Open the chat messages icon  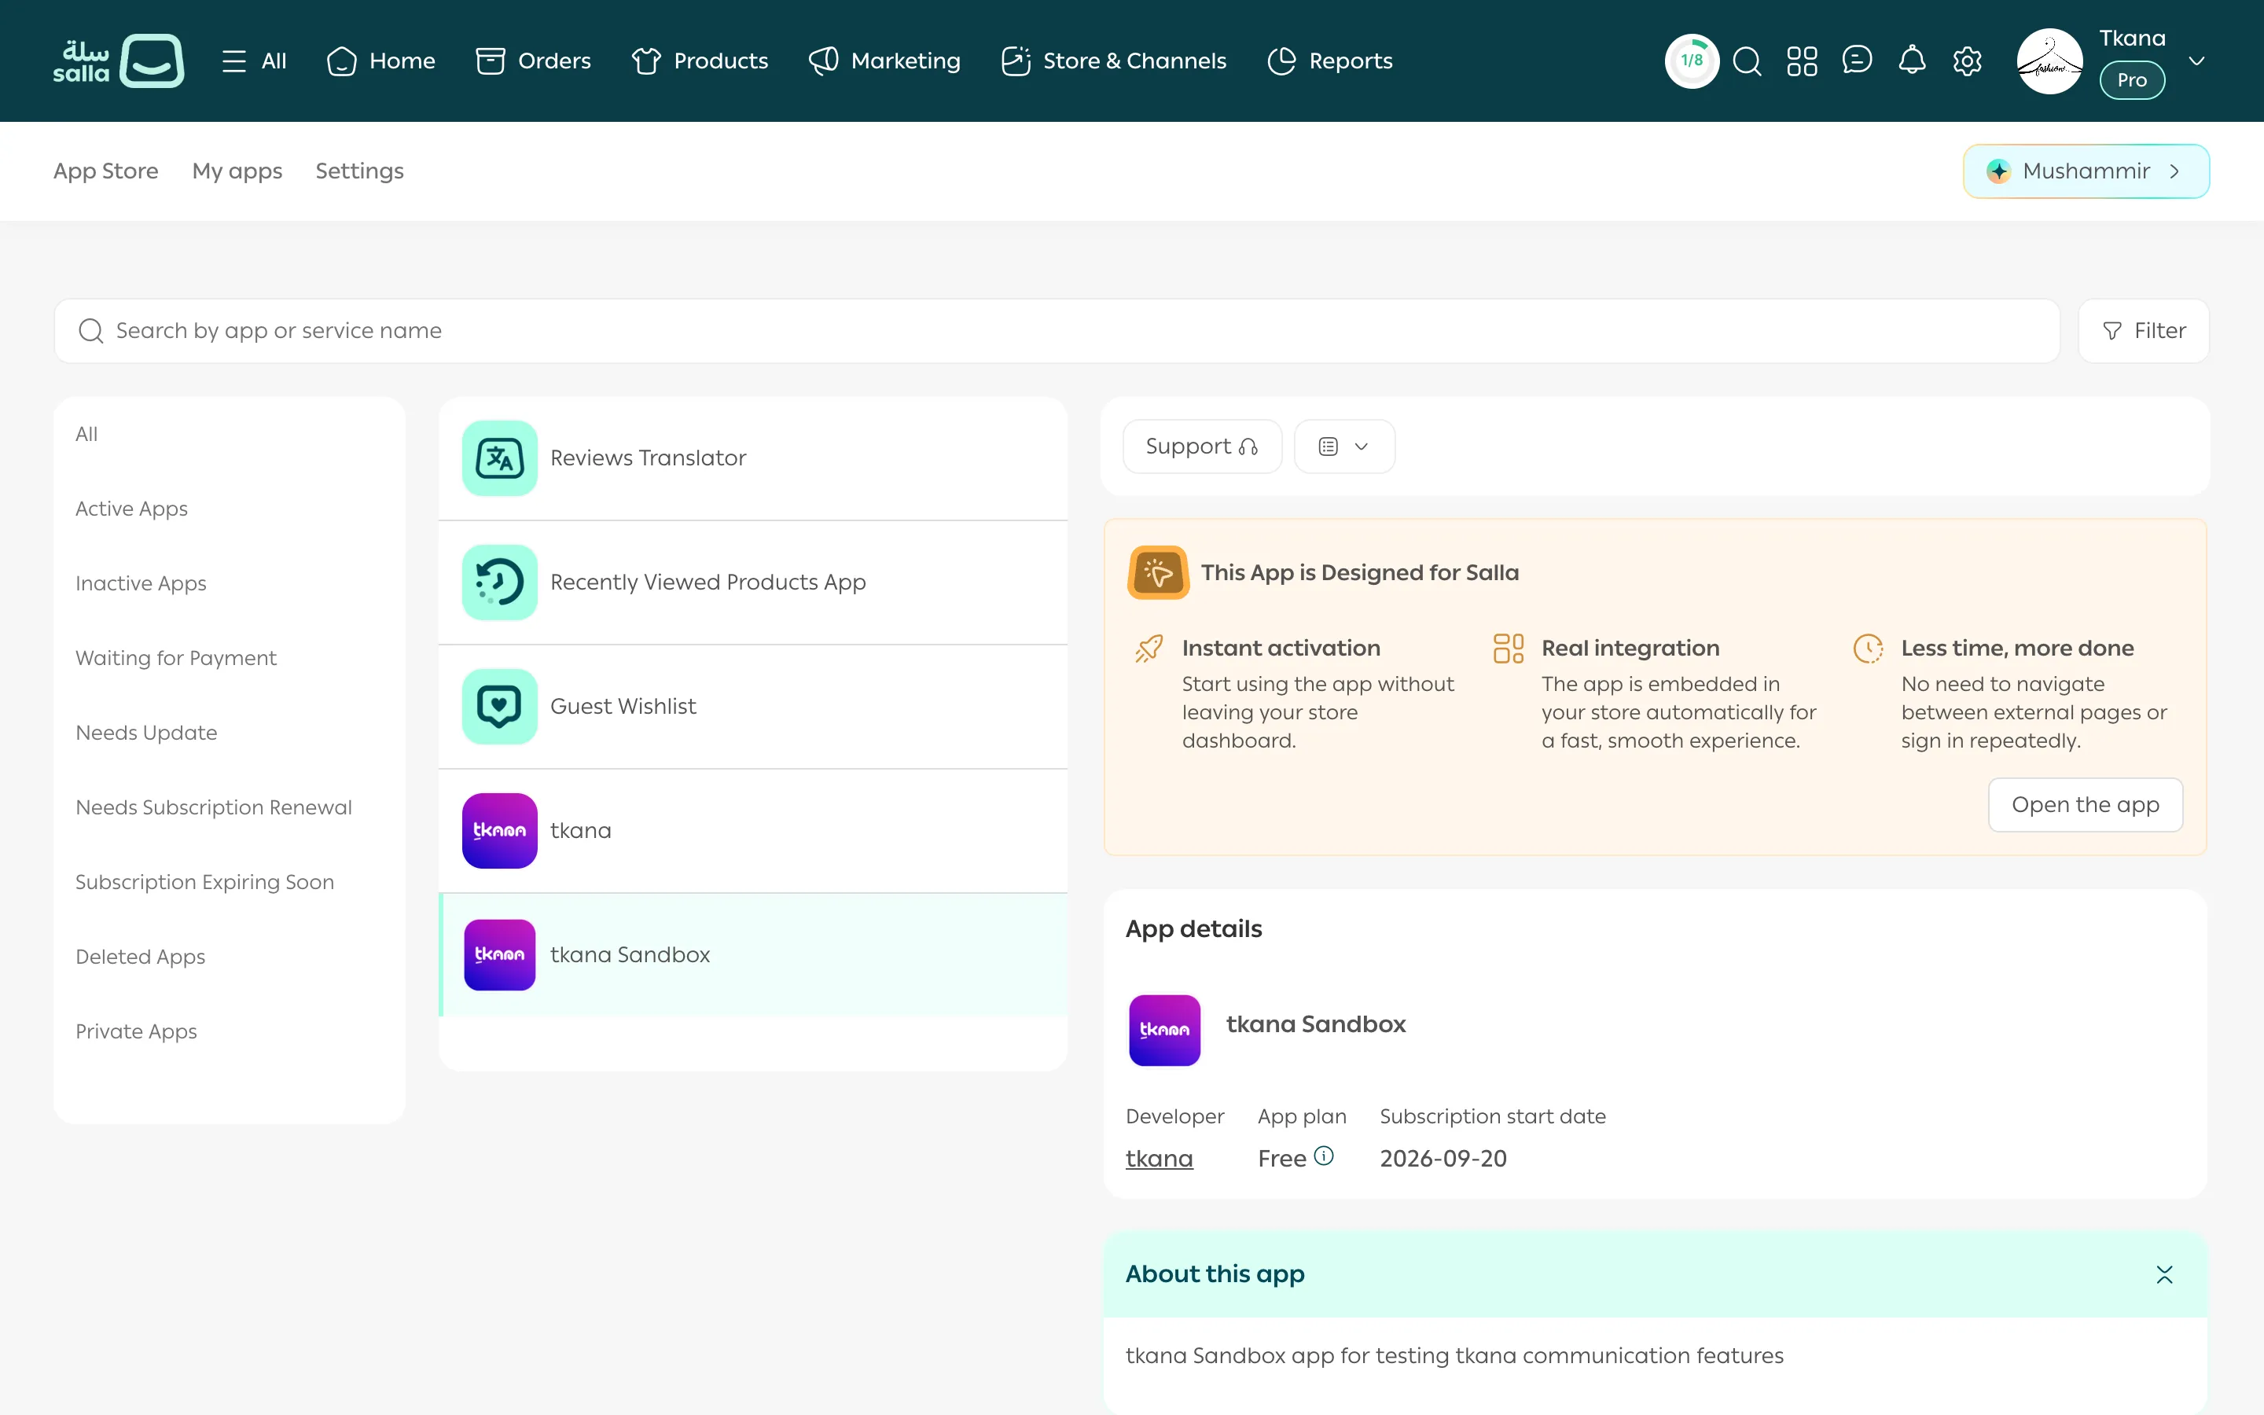pyautogui.click(x=1857, y=61)
